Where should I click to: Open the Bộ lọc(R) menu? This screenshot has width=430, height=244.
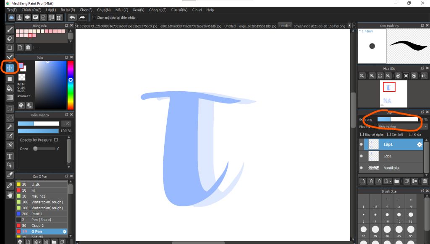click(68, 10)
